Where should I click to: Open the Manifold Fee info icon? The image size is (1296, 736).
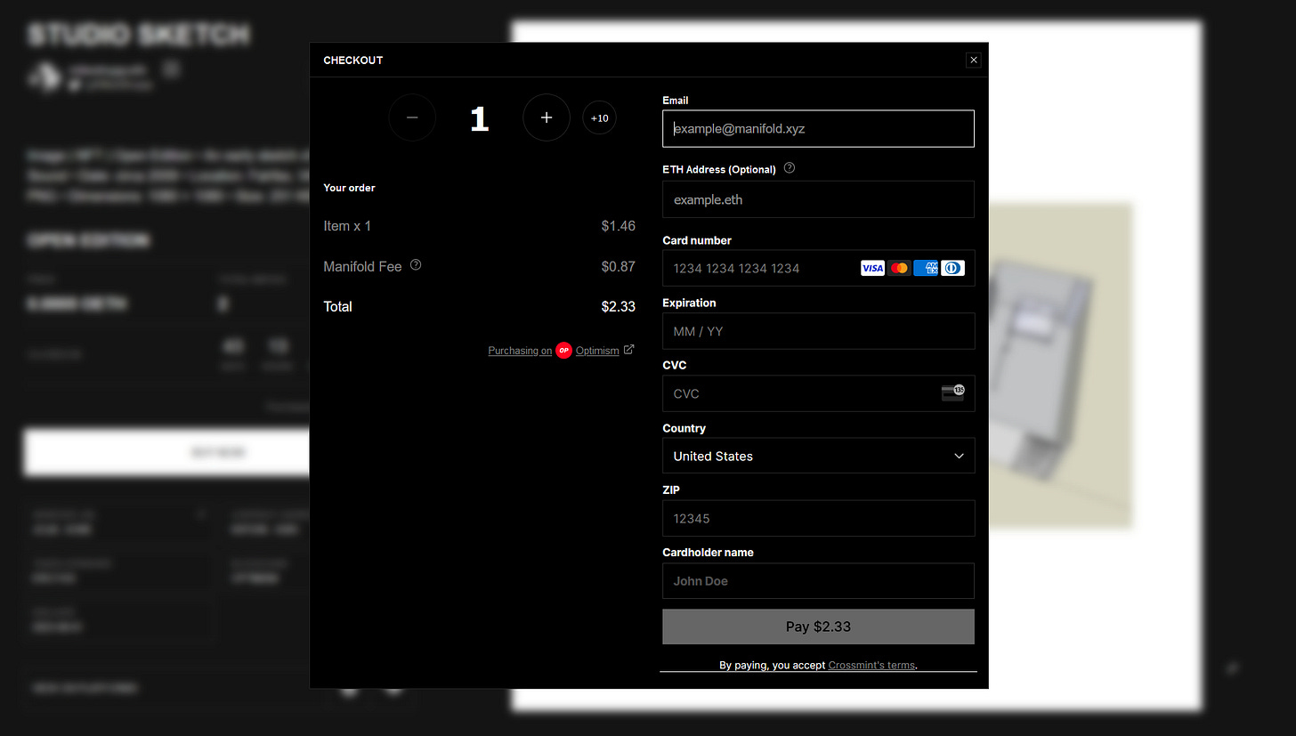[x=416, y=265]
